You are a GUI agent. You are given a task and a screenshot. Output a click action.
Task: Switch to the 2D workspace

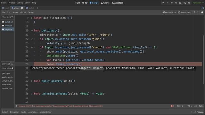click(77, 3)
